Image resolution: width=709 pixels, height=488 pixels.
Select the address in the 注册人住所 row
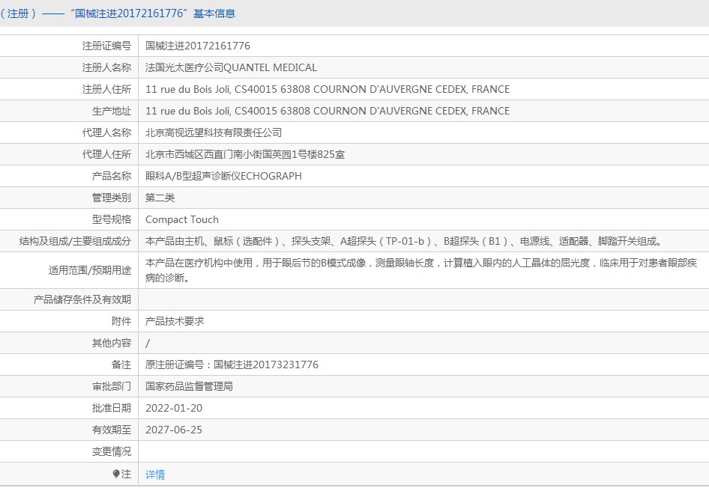pos(328,89)
